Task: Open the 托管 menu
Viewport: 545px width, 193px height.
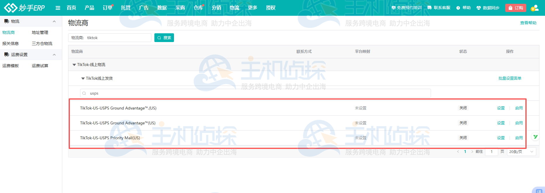Action: (126, 8)
